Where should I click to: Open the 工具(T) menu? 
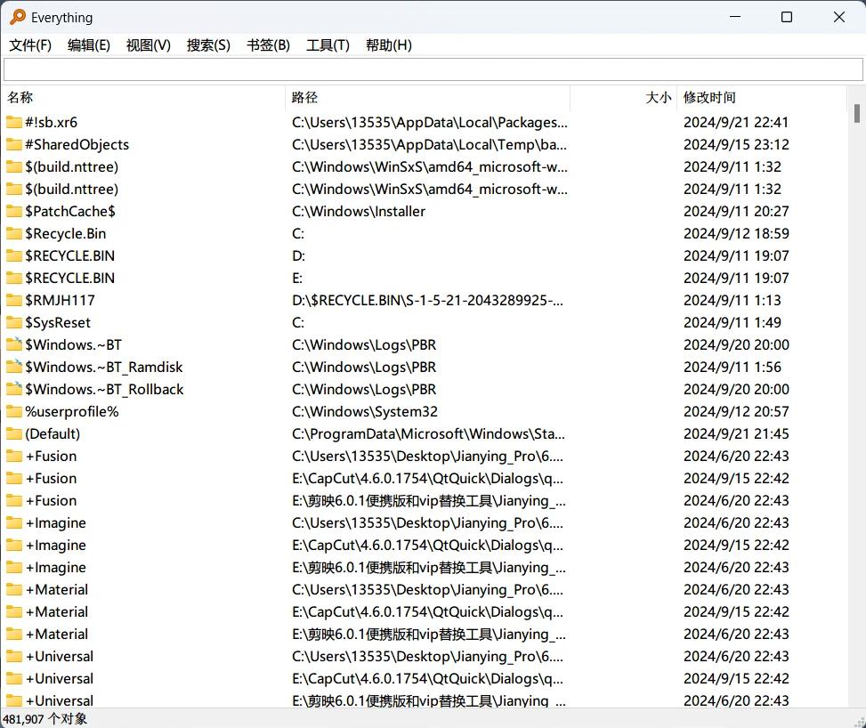coord(328,45)
